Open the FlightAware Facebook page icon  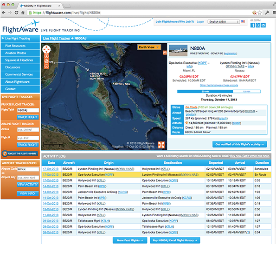point(253,25)
